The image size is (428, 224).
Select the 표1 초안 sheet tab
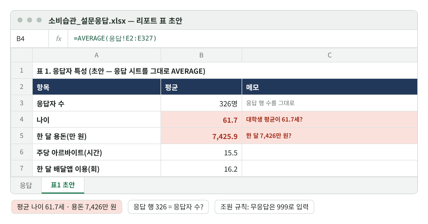click(x=63, y=185)
